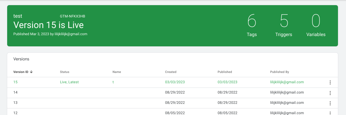Viewport: 346px width, 115px height.
Task: Click the Live, Latest status of version 15
Action: (x=69, y=82)
